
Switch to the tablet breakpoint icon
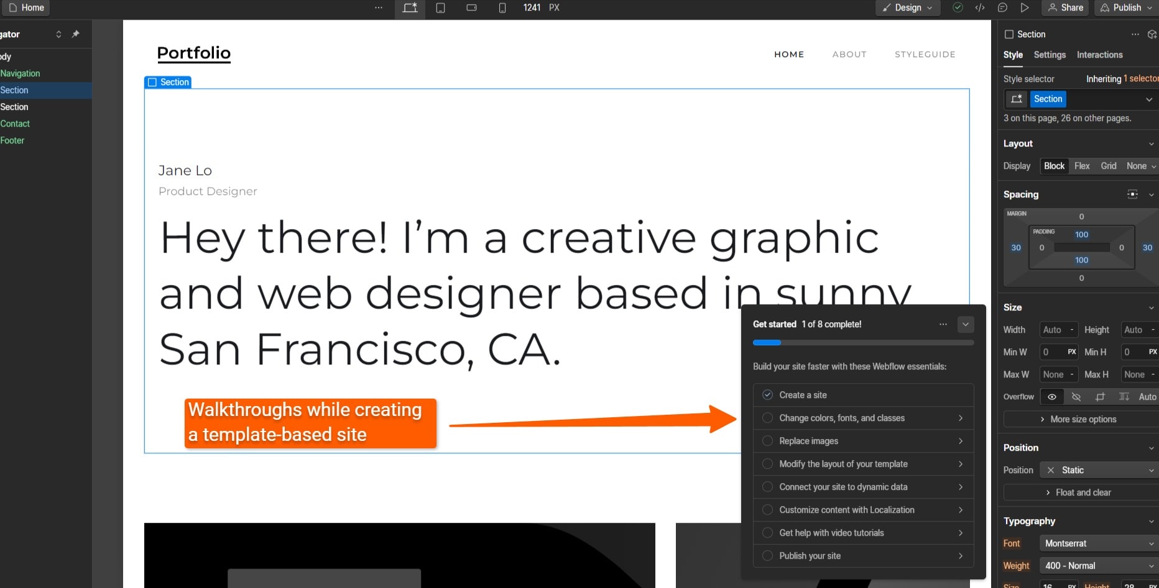[440, 8]
